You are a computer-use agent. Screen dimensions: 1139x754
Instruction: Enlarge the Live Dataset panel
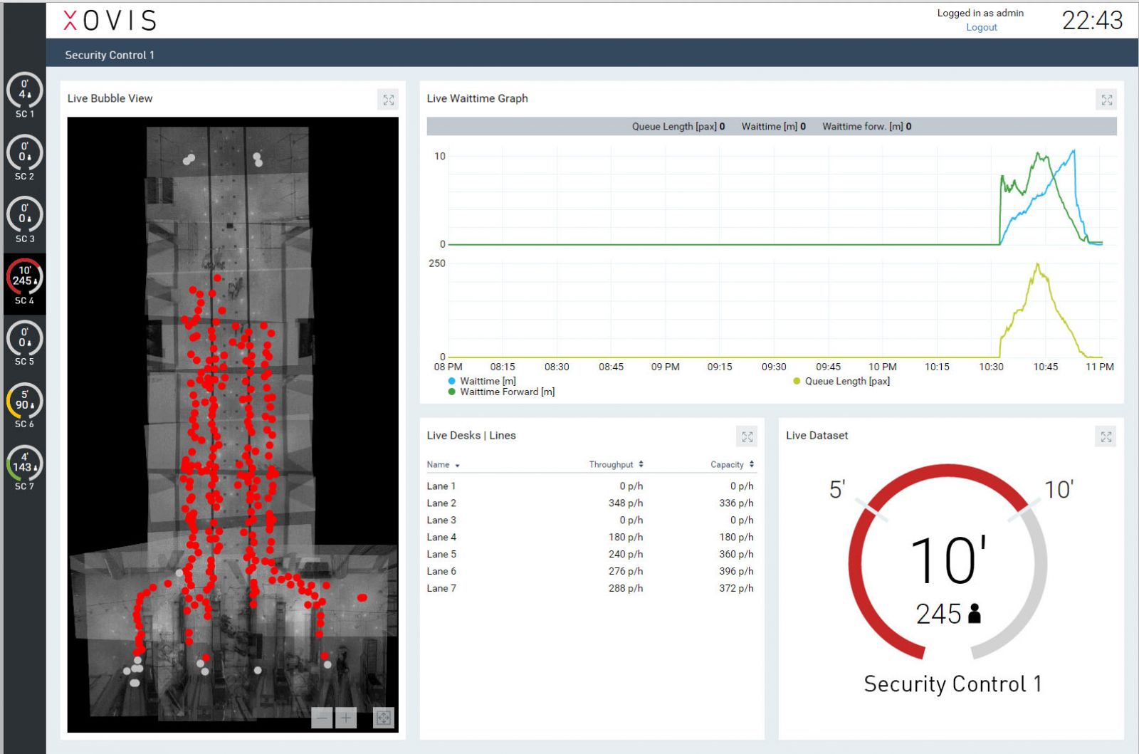pyautogui.click(x=1106, y=436)
